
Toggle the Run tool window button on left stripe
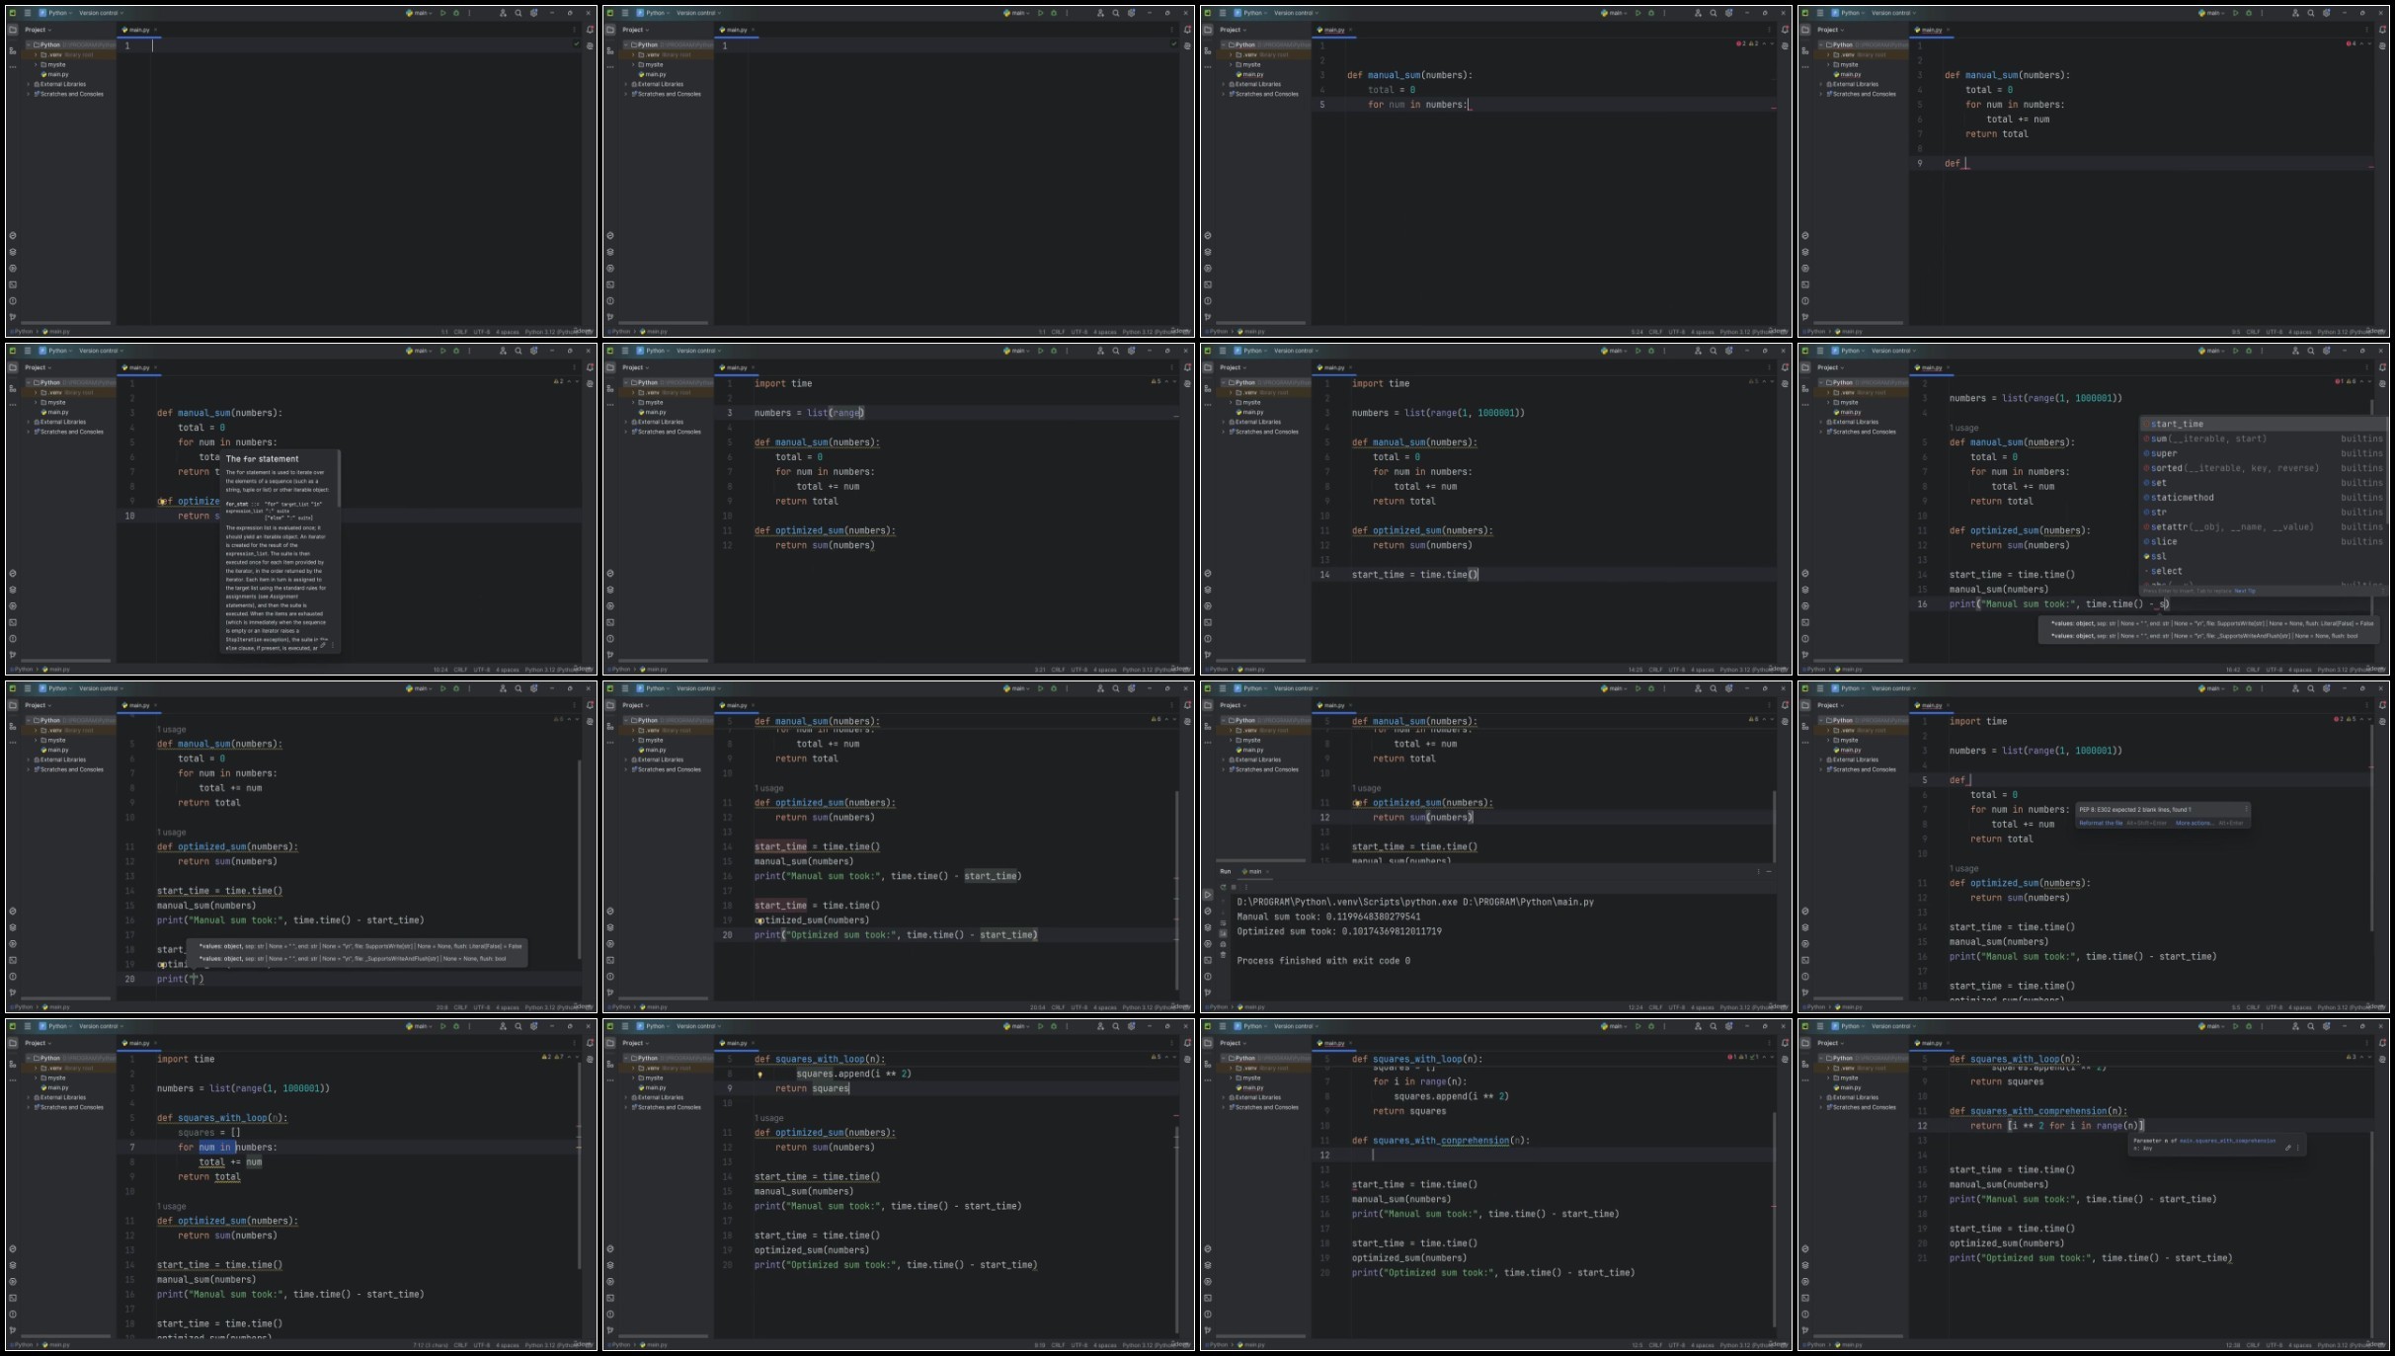(x=1207, y=895)
